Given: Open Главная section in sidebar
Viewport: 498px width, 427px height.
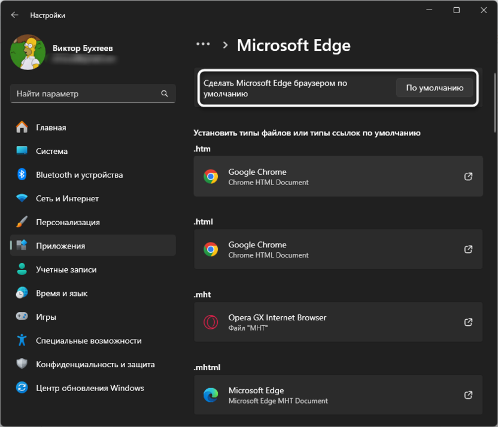Looking at the screenshot, I should point(51,128).
